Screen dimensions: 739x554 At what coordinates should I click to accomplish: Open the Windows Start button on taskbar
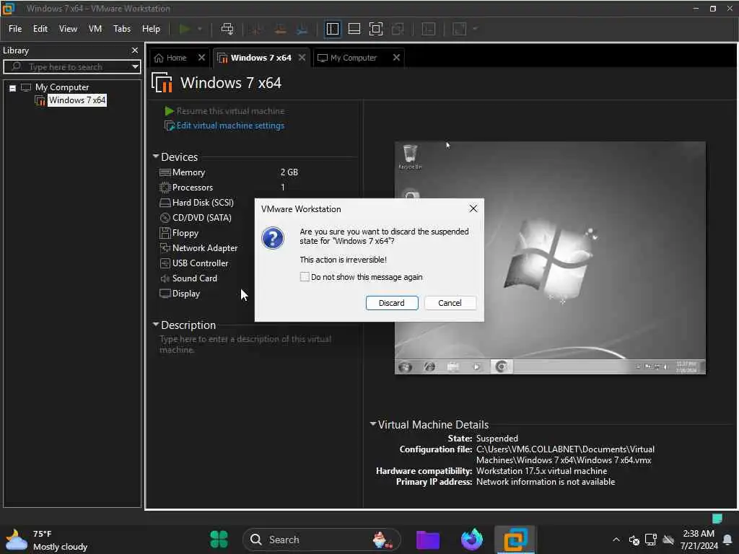pyautogui.click(x=219, y=540)
